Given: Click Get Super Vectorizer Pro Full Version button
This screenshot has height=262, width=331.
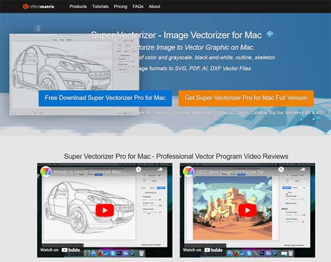Looking at the screenshot, I should (x=246, y=98).
